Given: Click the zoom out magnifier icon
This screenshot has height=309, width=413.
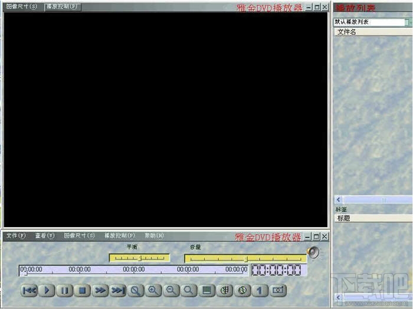Looking at the screenshot, I should coord(171,290).
